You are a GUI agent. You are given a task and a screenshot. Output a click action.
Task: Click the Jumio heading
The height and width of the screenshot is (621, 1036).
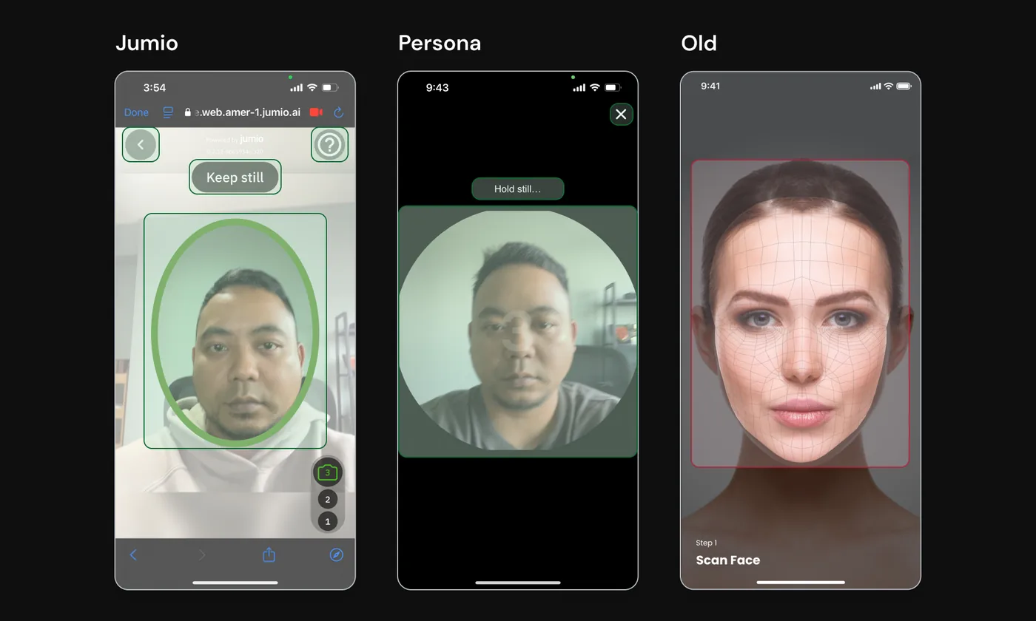pyautogui.click(x=147, y=43)
